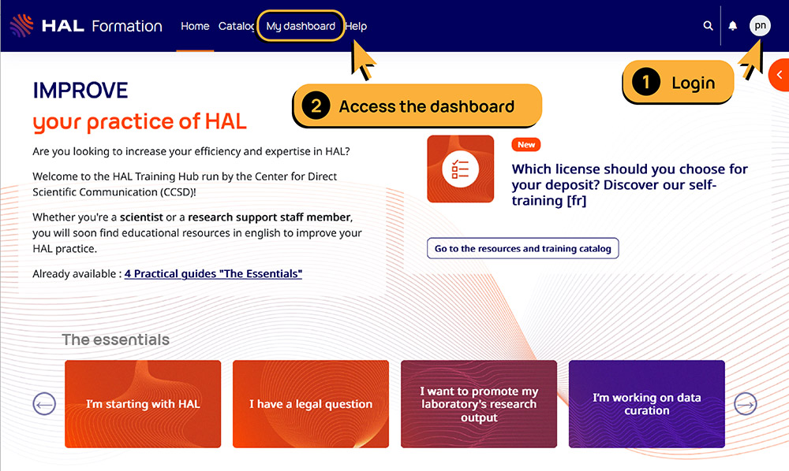Open the license self-training title link
The width and height of the screenshot is (789, 471).
pos(630,185)
